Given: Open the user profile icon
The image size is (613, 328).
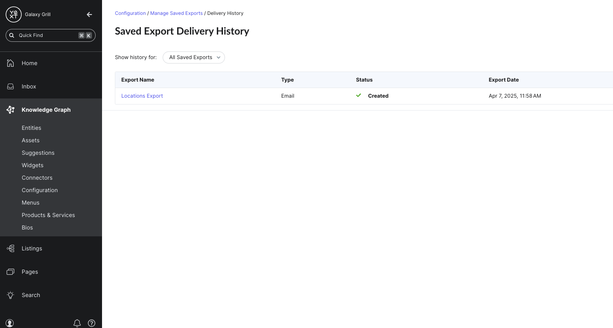Looking at the screenshot, I should tap(10, 323).
